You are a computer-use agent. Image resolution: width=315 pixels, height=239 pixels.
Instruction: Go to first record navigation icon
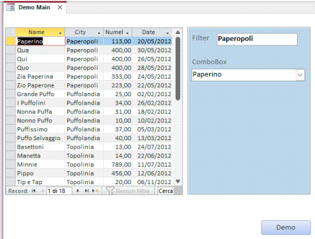(x=34, y=191)
